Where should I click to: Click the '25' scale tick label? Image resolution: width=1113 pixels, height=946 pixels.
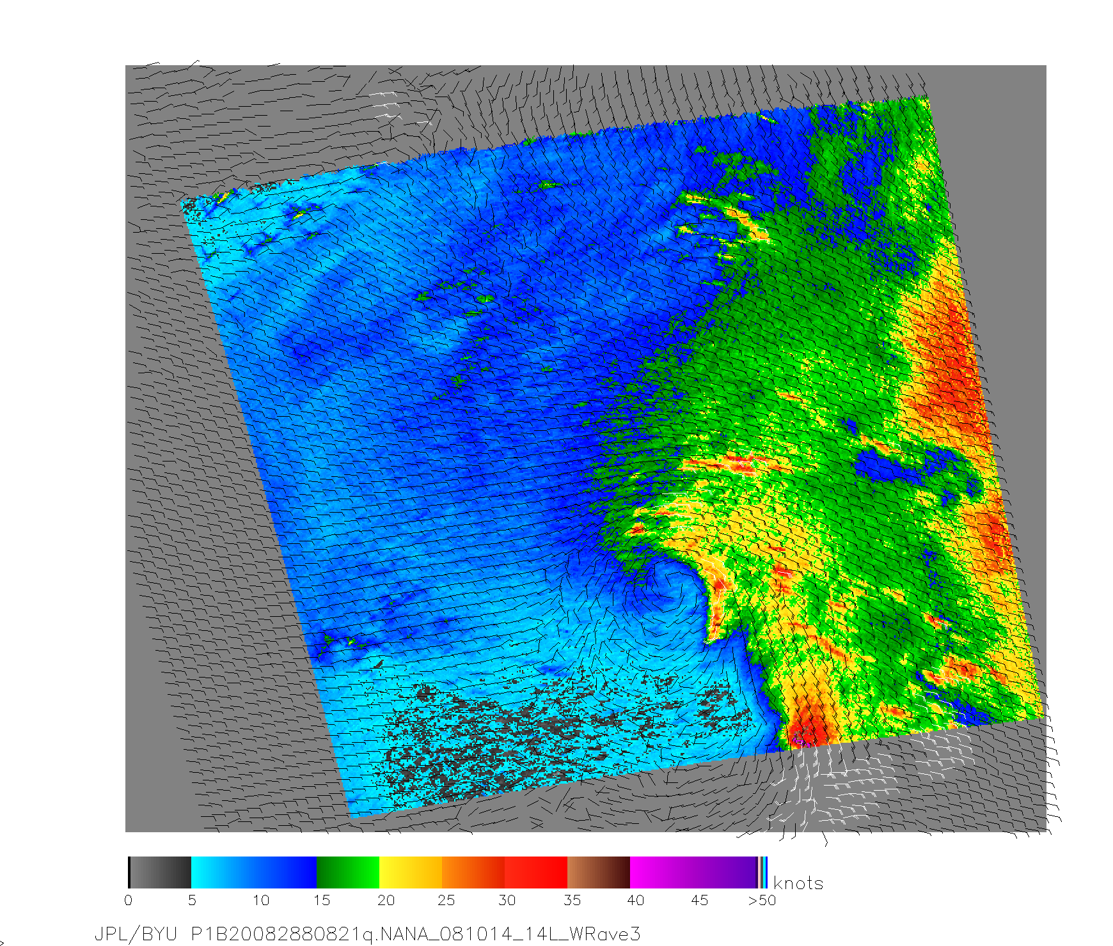446,901
